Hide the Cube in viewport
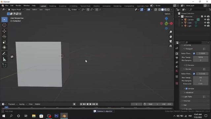The image size is (211, 119). (205, 23)
